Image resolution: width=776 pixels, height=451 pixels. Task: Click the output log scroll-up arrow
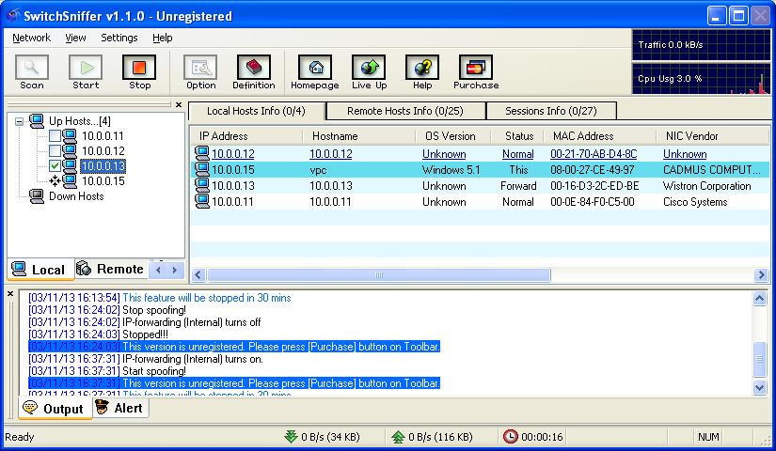[x=760, y=298]
